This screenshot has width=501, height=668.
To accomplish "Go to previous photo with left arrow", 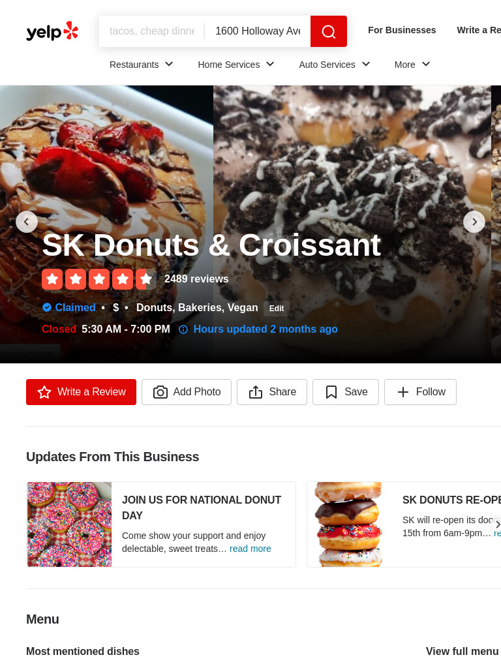I will point(27,222).
